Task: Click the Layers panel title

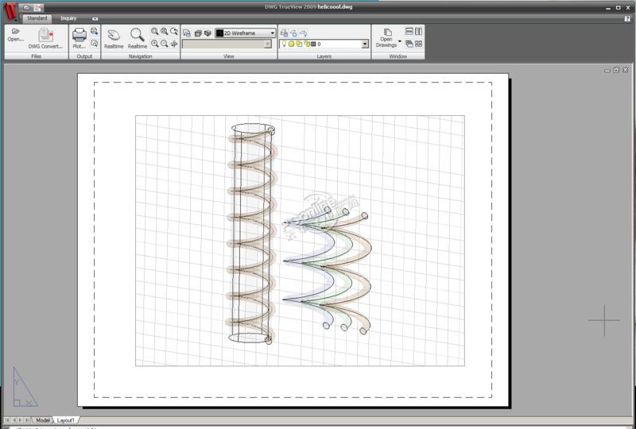Action: [x=324, y=56]
